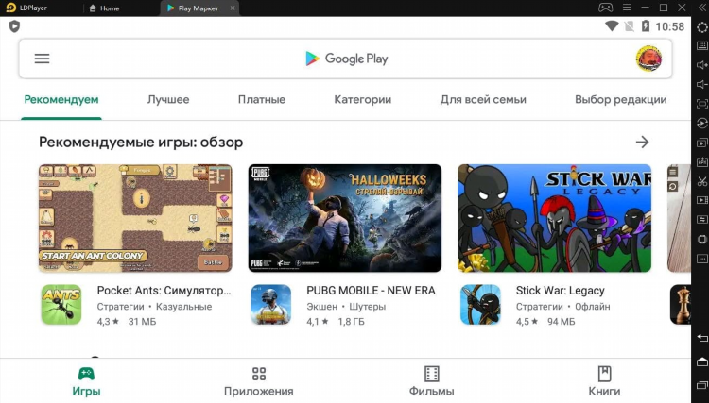Click the Stick War Legacy banner image
Image resolution: width=709 pixels, height=403 pixels.
(x=554, y=218)
